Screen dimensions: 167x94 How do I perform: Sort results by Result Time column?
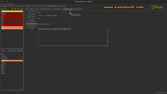68,29
